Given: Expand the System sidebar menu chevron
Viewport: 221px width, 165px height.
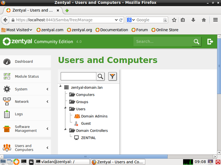Looking at the screenshot, I should point(48,89).
